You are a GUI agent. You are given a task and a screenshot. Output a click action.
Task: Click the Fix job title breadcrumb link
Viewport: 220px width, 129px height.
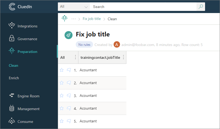click(x=92, y=19)
